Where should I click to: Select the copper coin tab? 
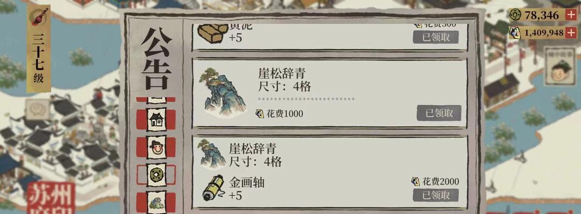coord(156,175)
